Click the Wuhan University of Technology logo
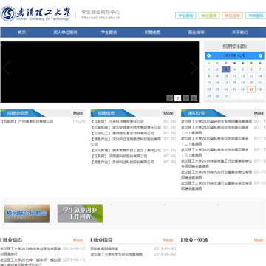This screenshot has height=266, width=266. click(x=35, y=14)
